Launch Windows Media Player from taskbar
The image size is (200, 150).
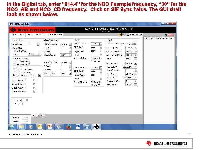[31, 127]
